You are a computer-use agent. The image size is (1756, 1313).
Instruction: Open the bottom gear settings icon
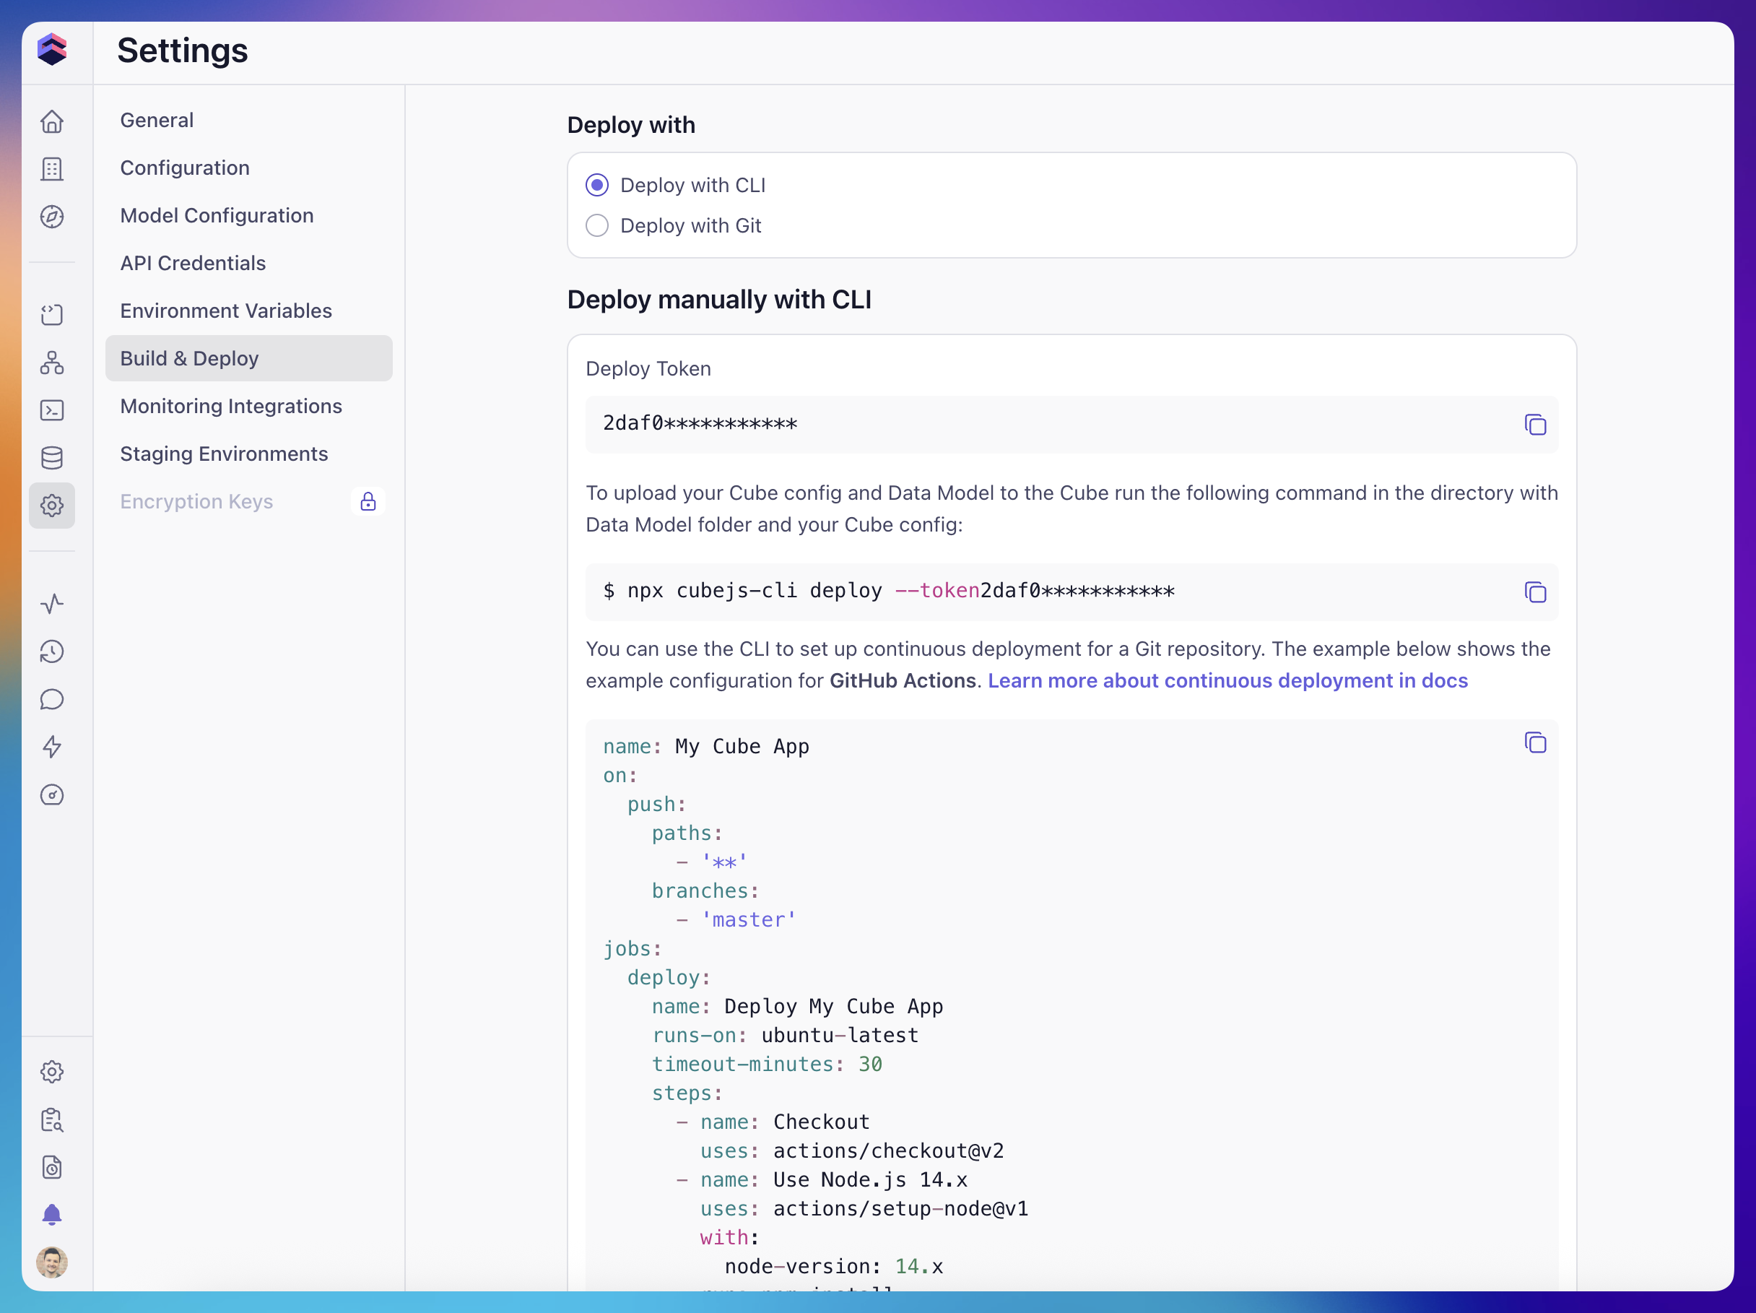pos(53,1072)
